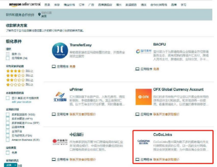Screen dimensions: 217x167
Task: Open the 订单 menu in top navigation
Action: pyautogui.click(x=81, y=5)
